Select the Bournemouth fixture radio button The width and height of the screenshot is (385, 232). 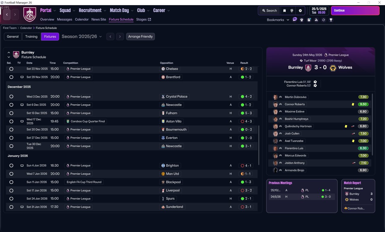[11, 130]
